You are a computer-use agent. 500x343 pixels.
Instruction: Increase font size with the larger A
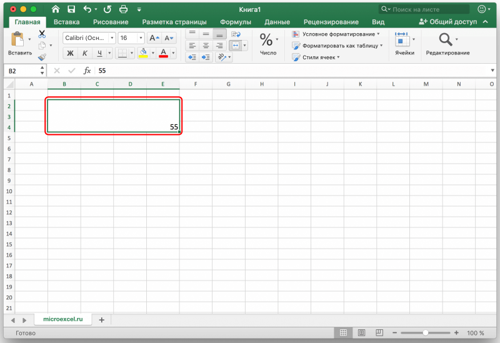(x=154, y=38)
